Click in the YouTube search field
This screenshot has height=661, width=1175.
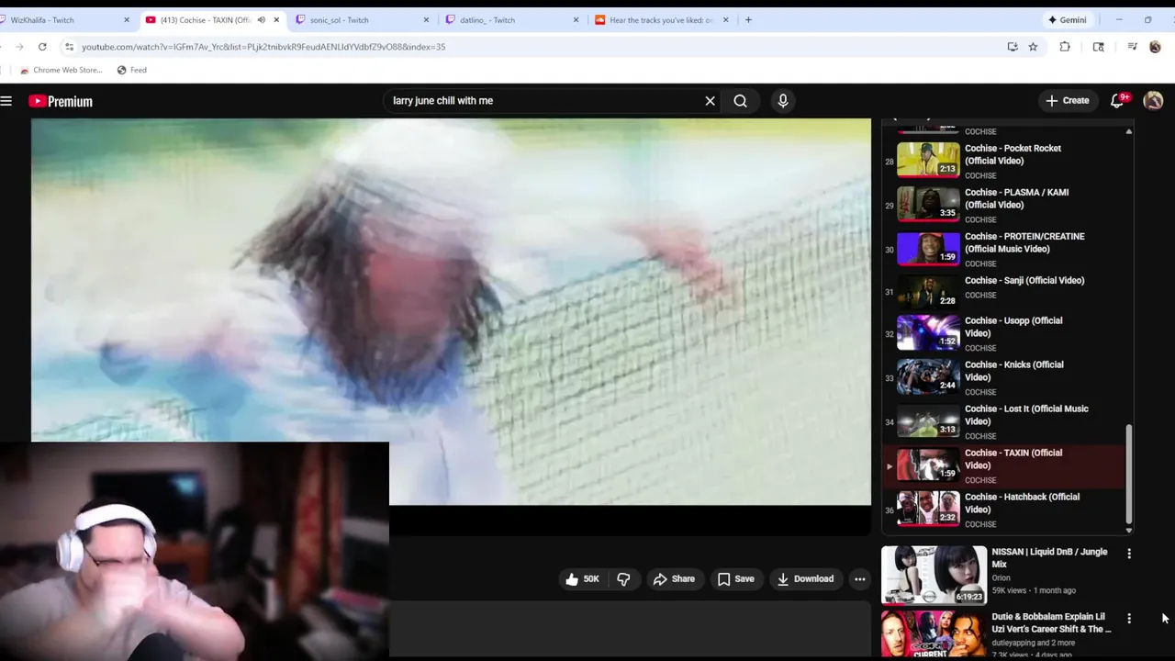544,101
